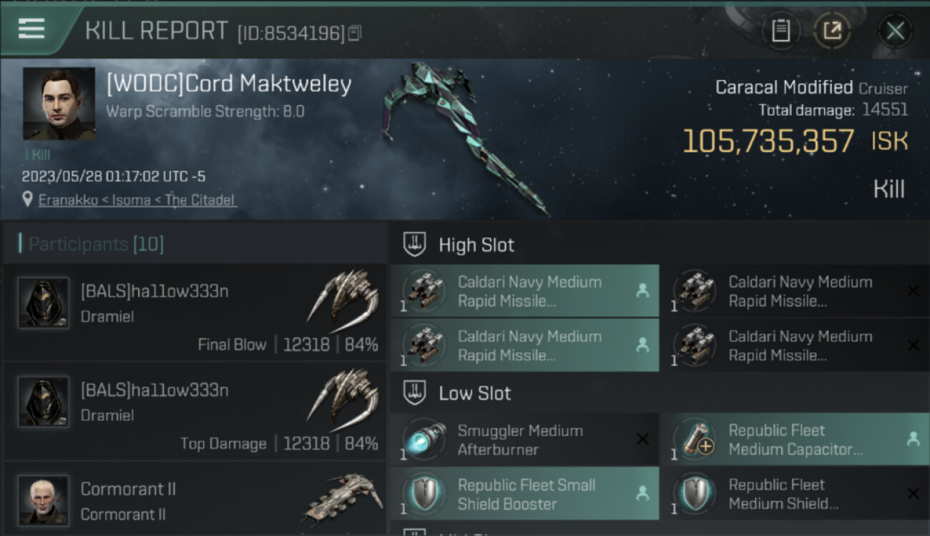Collapse the High Slot section

pos(476,245)
